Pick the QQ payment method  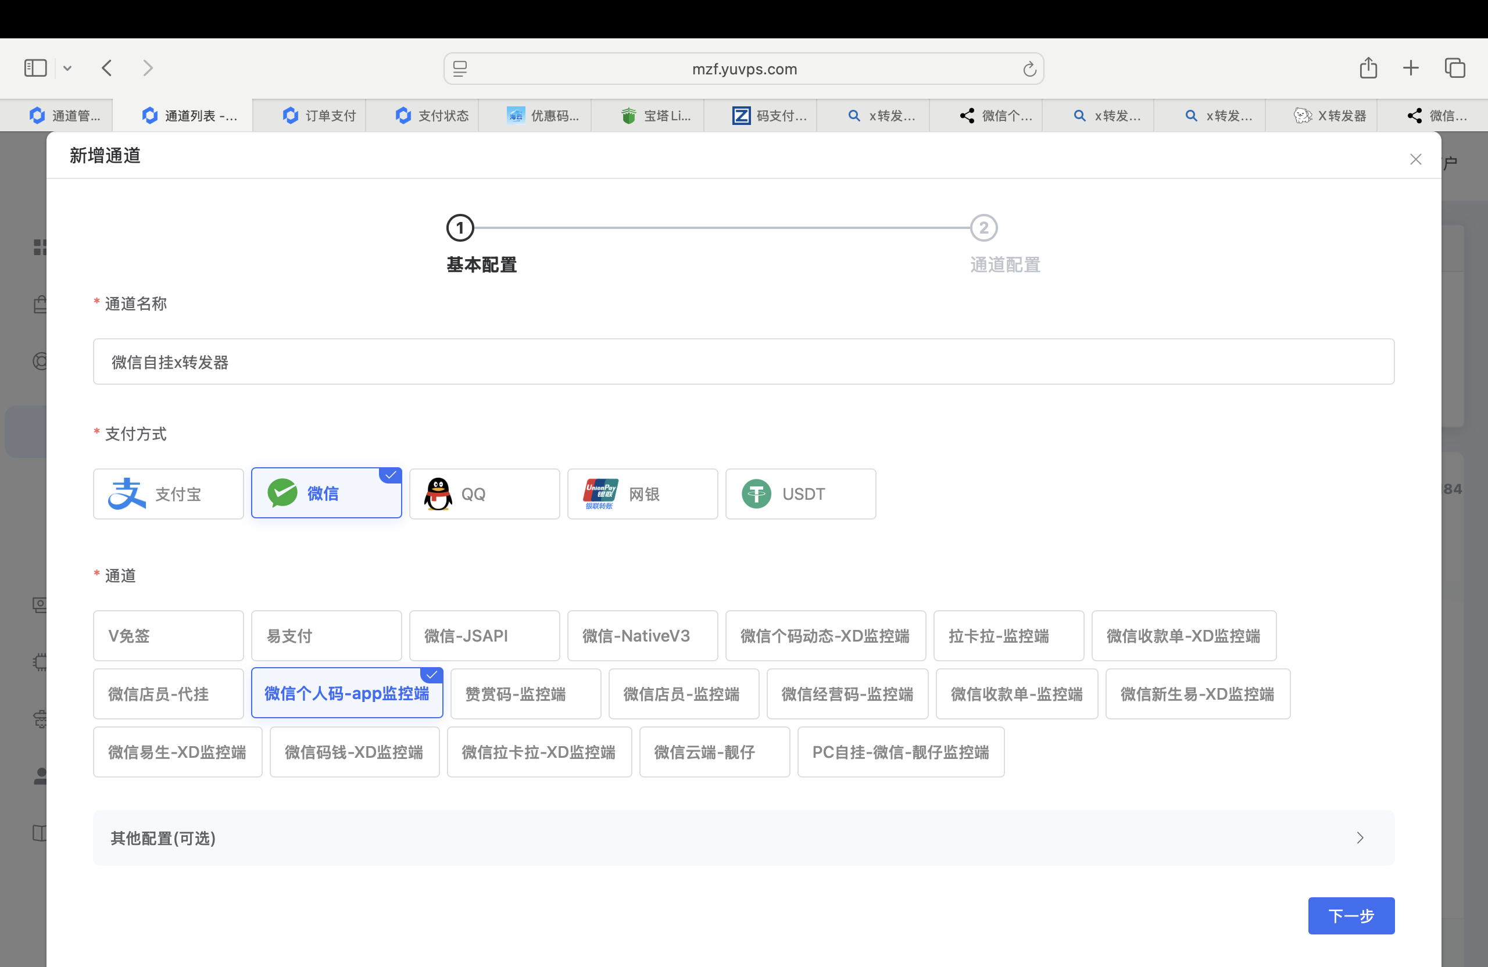coord(484,494)
